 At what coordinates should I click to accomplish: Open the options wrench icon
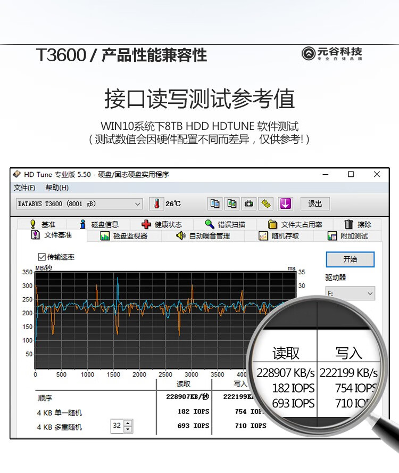tap(266, 204)
